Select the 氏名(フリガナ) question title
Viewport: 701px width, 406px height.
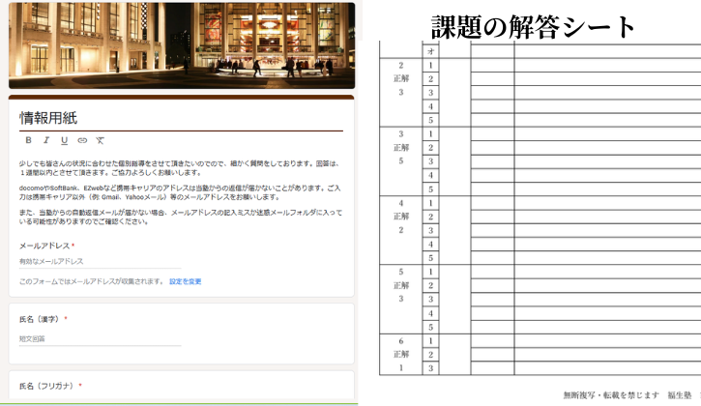46,386
